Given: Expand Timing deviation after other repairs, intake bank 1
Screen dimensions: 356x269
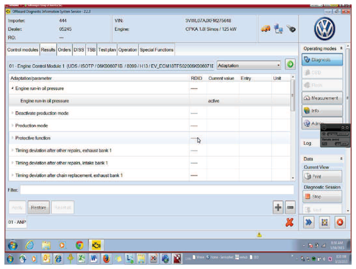Looking at the screenshot, I should (x=12, y=162).
